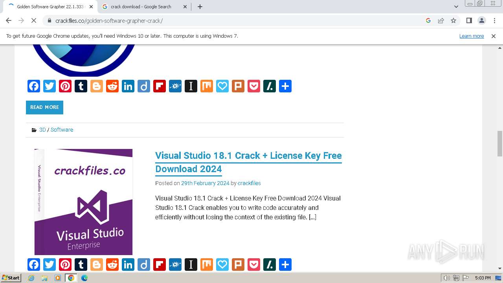Click the READ MORE button

pyautogui.click(x=44, y=107)
